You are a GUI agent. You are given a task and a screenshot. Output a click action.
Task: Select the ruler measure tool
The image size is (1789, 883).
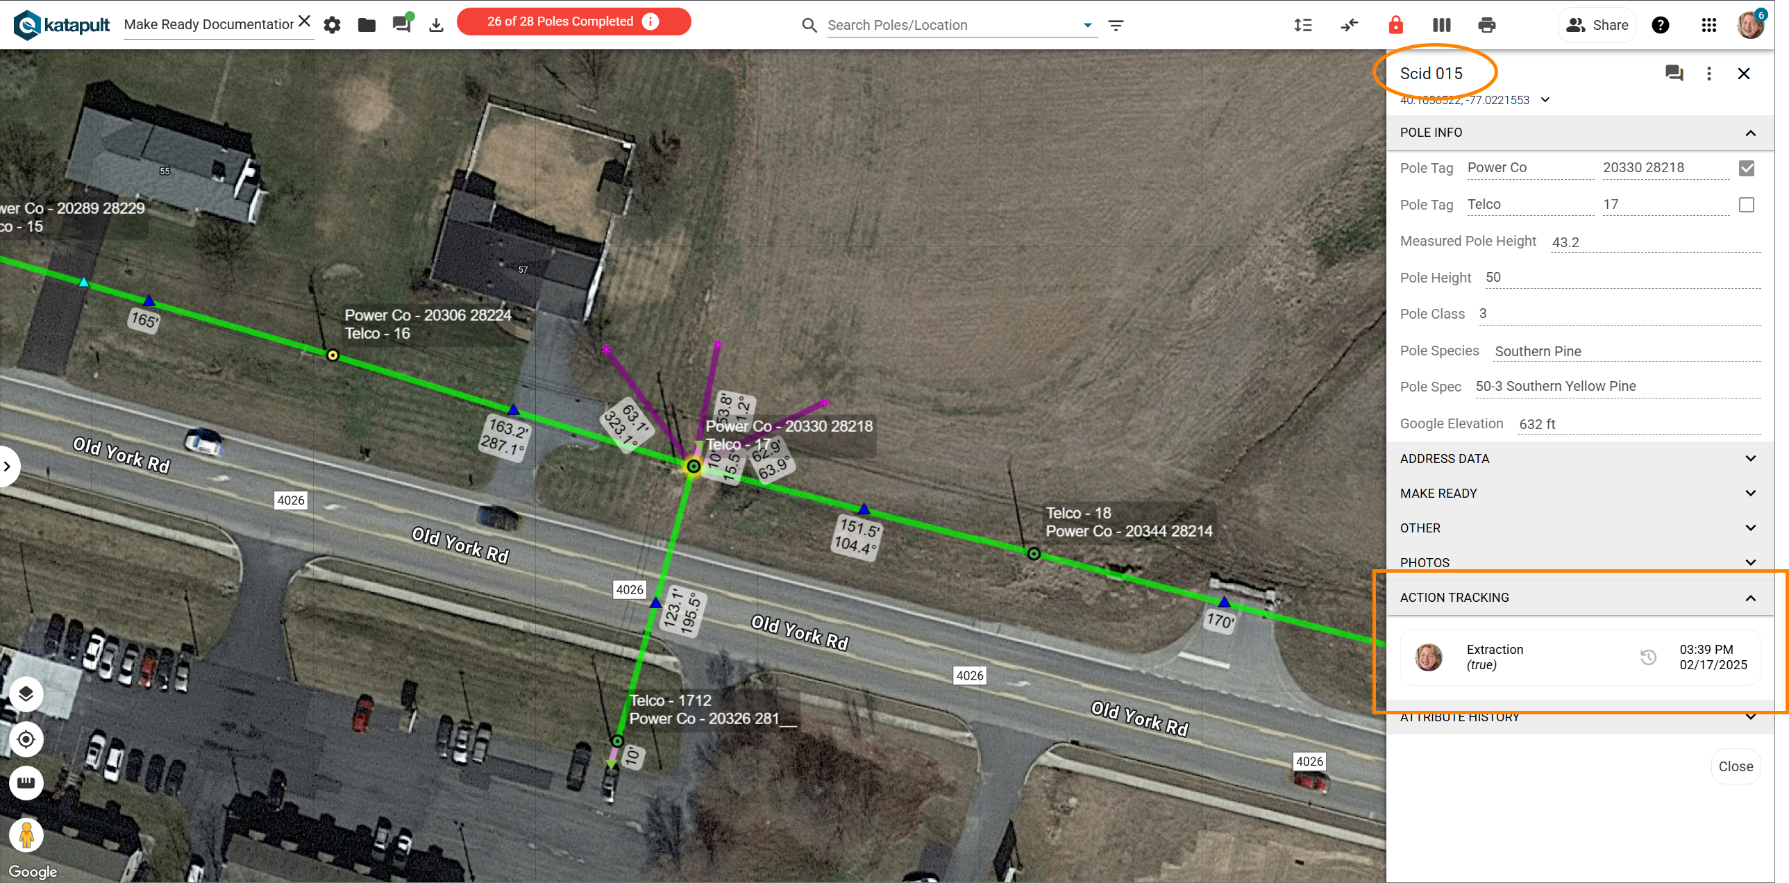[x=26, y=783]
